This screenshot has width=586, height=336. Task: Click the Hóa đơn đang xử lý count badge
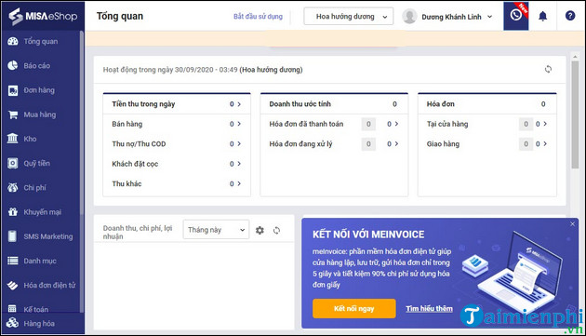(x=368, y=144)
